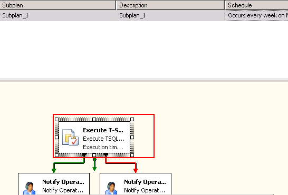Click top-left resize handle of Execute T-SQL task
The height and width of the screenshot is (195, 288).
coord(57,120)
